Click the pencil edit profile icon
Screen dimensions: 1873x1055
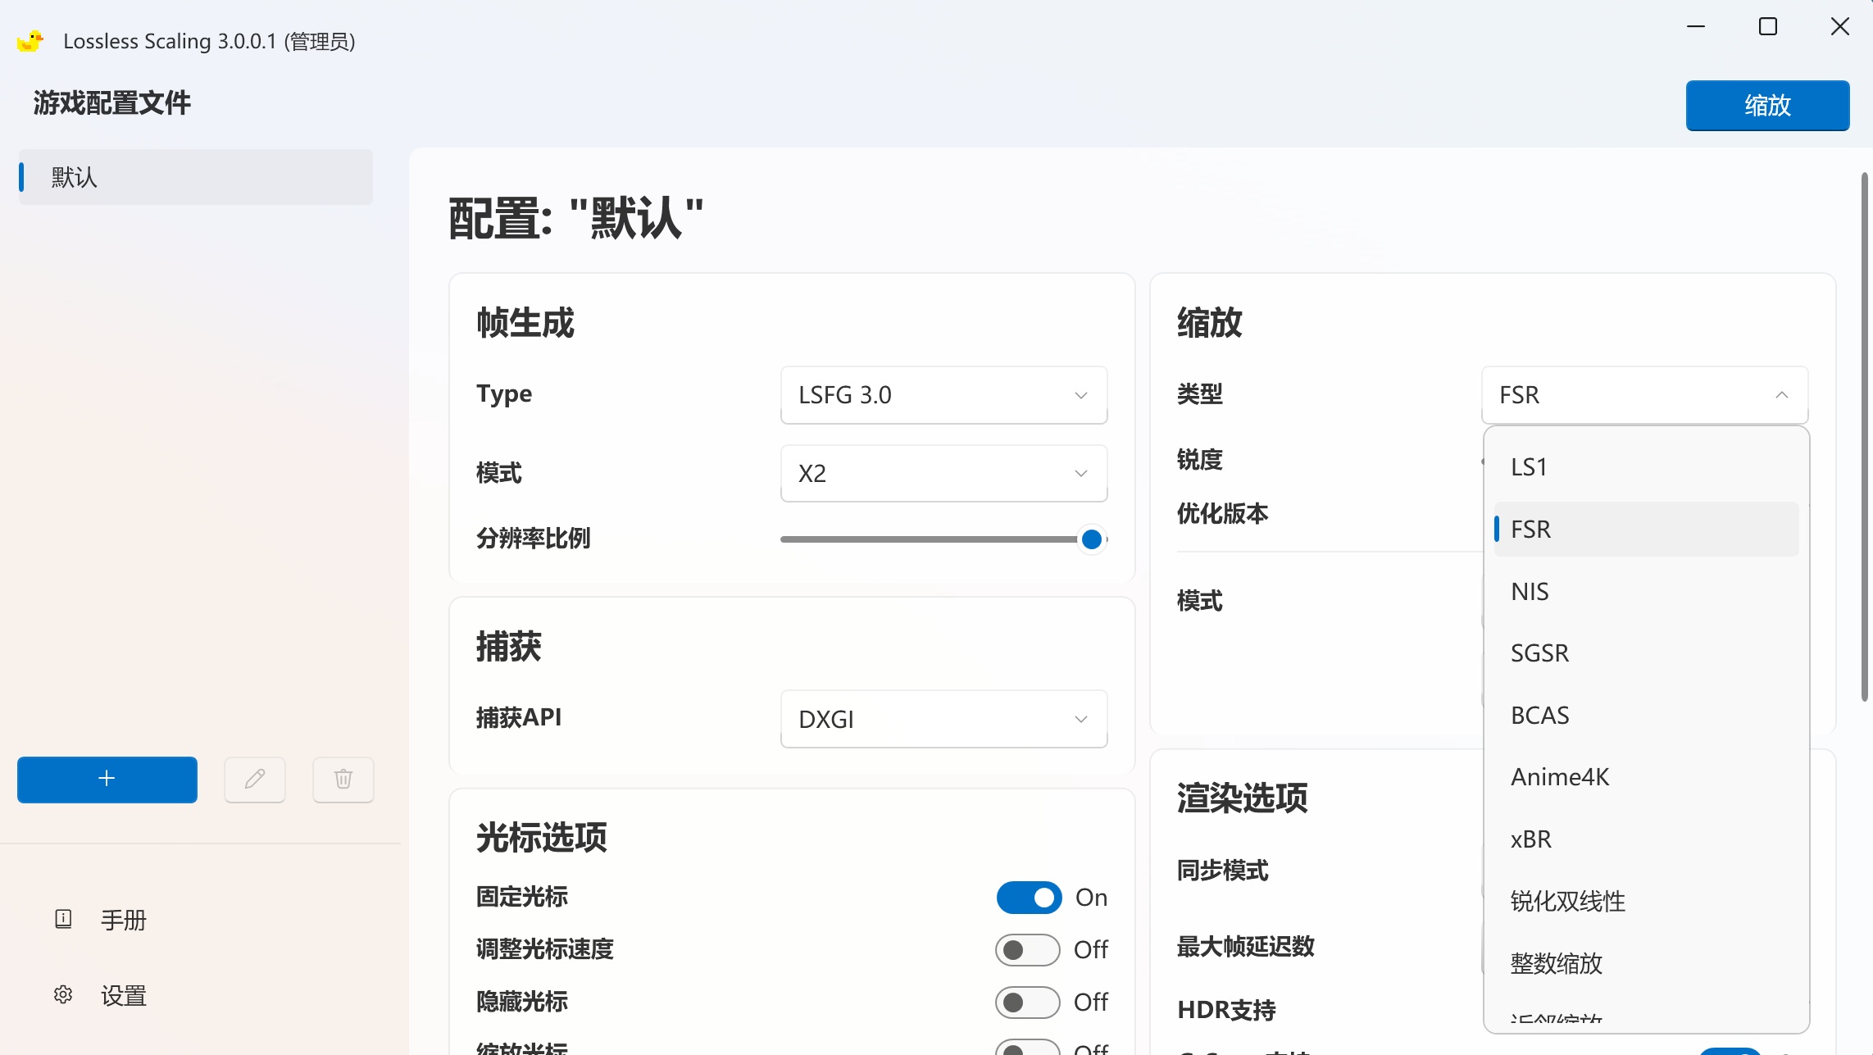point(255,779)
